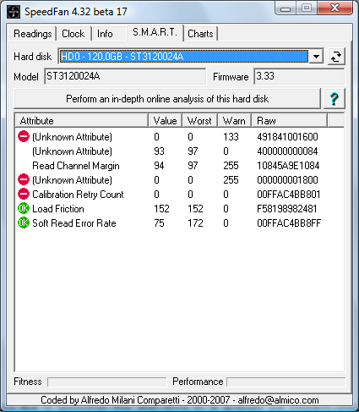Select the Read Channel Margin row
Screen dimensions: 359x412
[180, 166]
